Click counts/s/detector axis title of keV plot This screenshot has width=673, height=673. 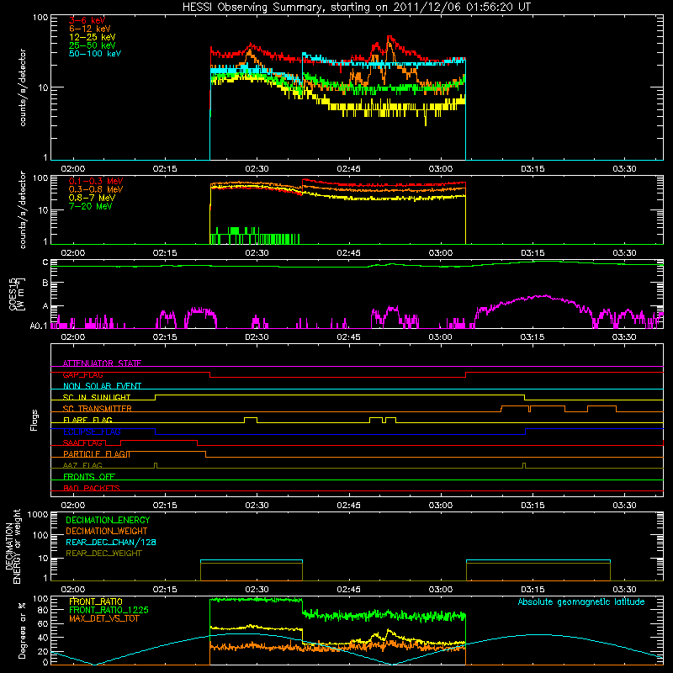(23, 87)
